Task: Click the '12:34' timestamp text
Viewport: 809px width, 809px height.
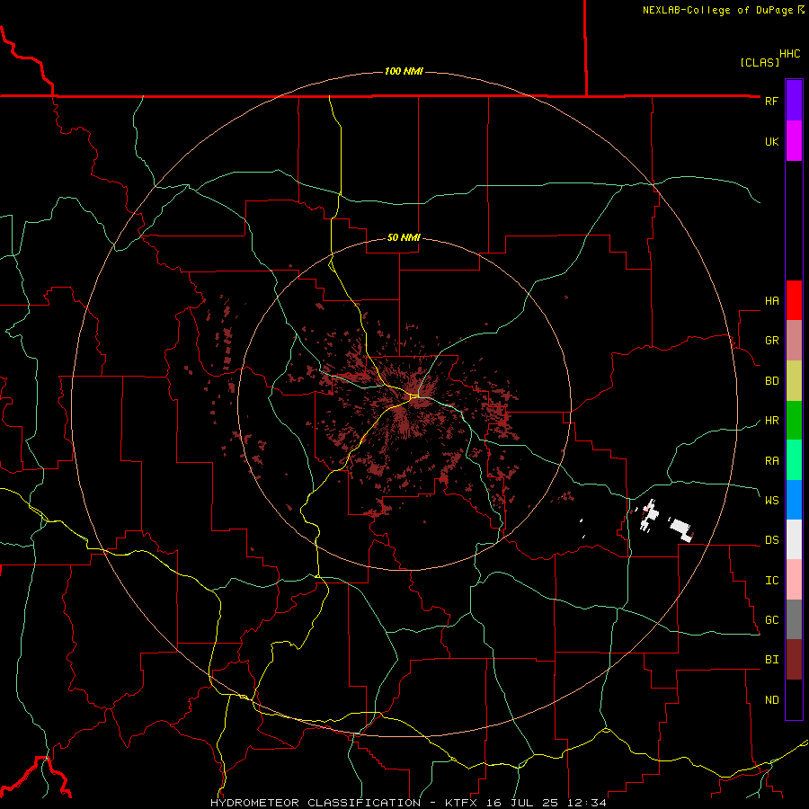Action: [x=587, y=803]
